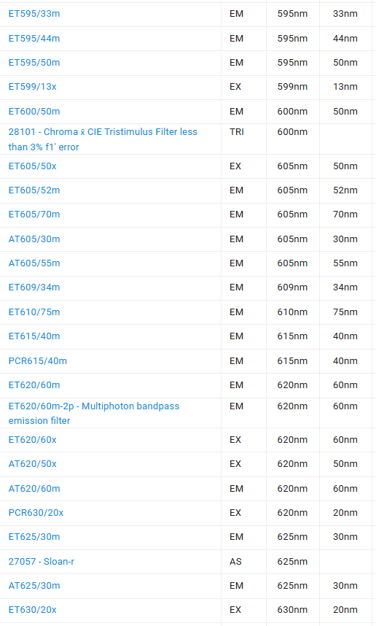Open the ET595/33m filter link
Image resolution: width=376 pixels, height=626 pixels.
click(34, 14)
